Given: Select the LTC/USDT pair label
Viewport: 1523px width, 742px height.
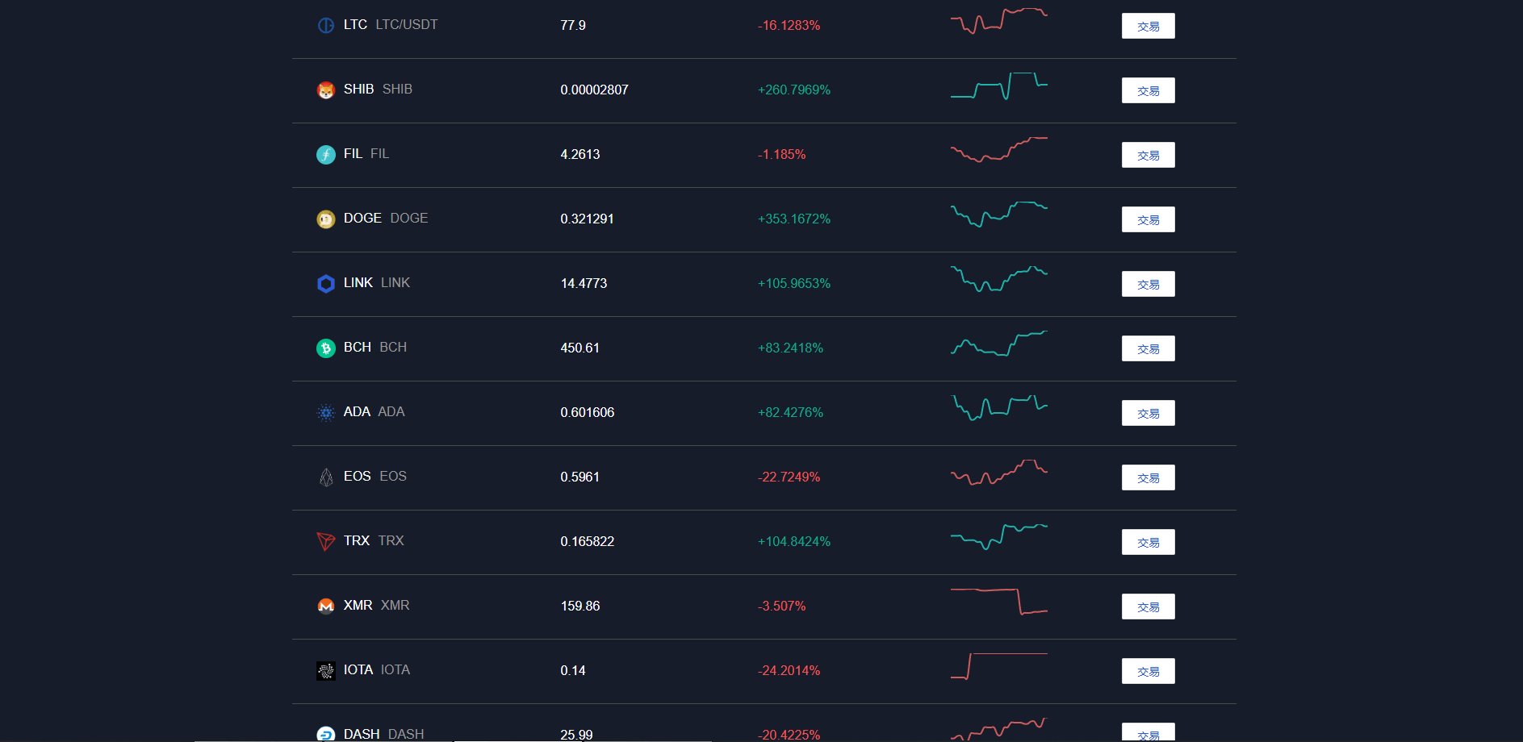Looking at the screenshot, I should point(407,25).
